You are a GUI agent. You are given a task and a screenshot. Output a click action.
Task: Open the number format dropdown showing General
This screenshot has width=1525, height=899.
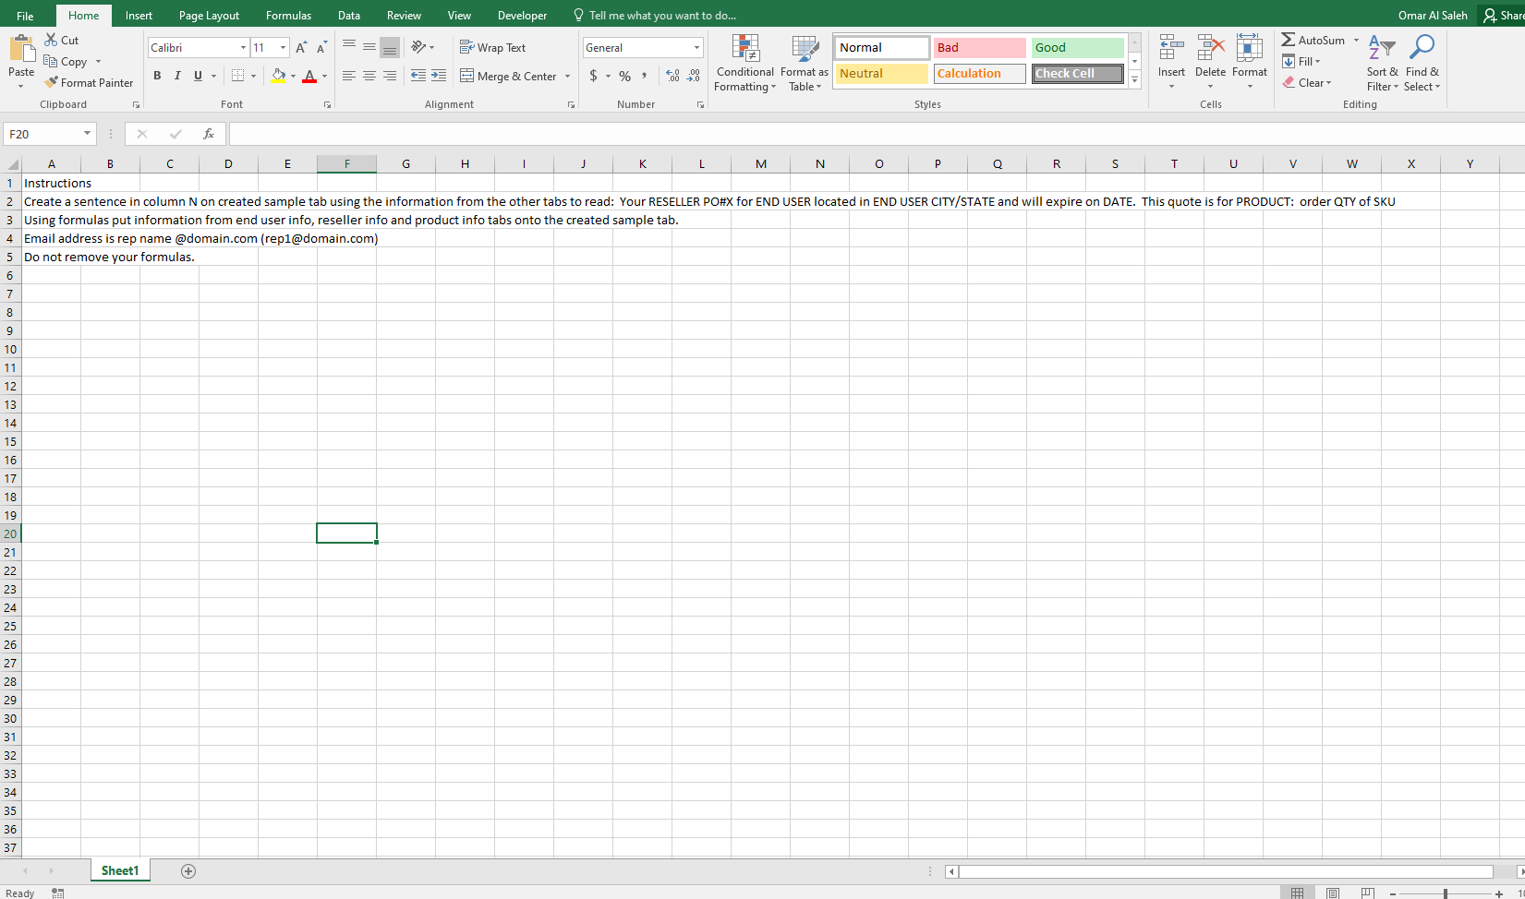pos(696,47)
